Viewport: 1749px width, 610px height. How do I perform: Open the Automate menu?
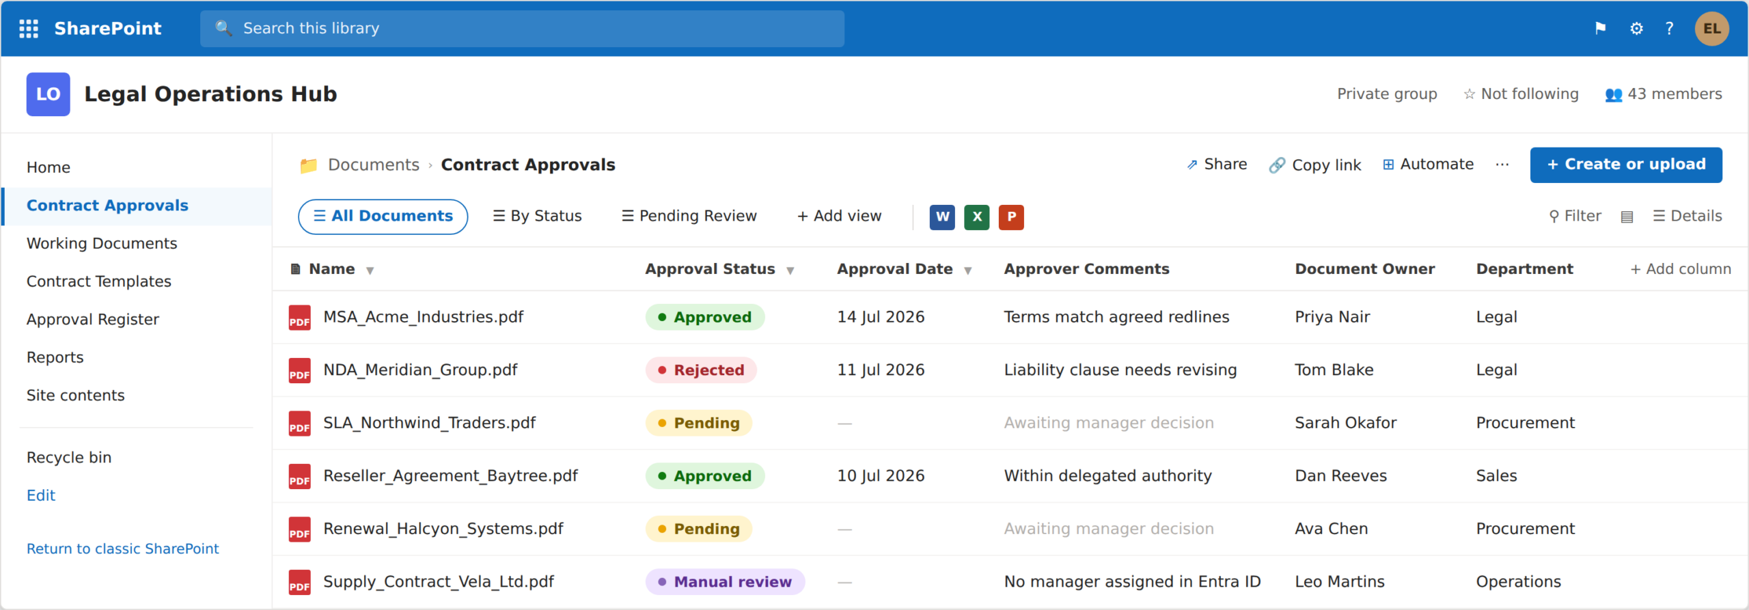pyautogui.click(x=1428, y=164)
